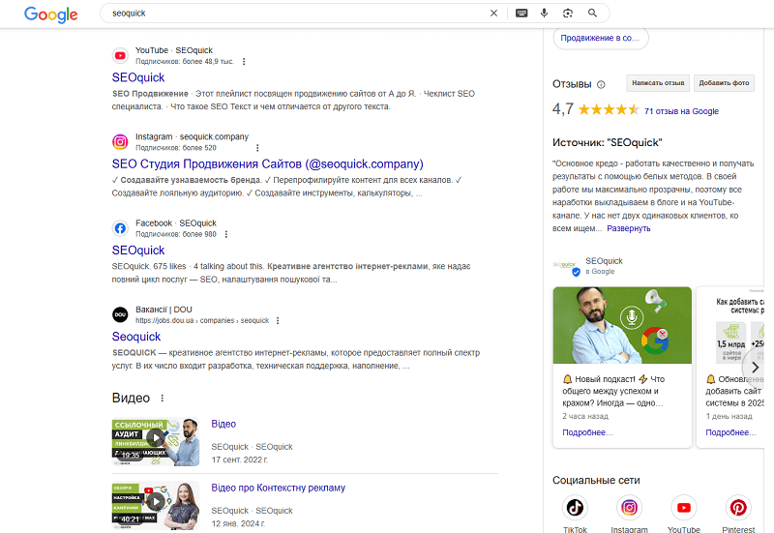774x533 pixels.
Task: Open the SEOquick Facebook result title
Action: coord(138,251)
